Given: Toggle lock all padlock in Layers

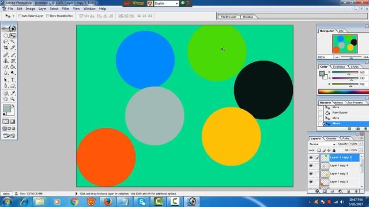Looking at the screenshot, I should click(x=334, y=150).
